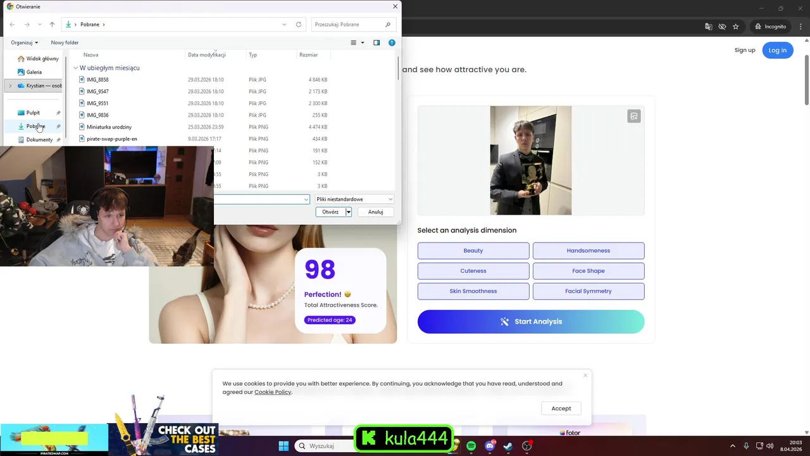The image size is (810, 456).
Task: Go back using the dialog's back arrow
Action: [12, 24]
